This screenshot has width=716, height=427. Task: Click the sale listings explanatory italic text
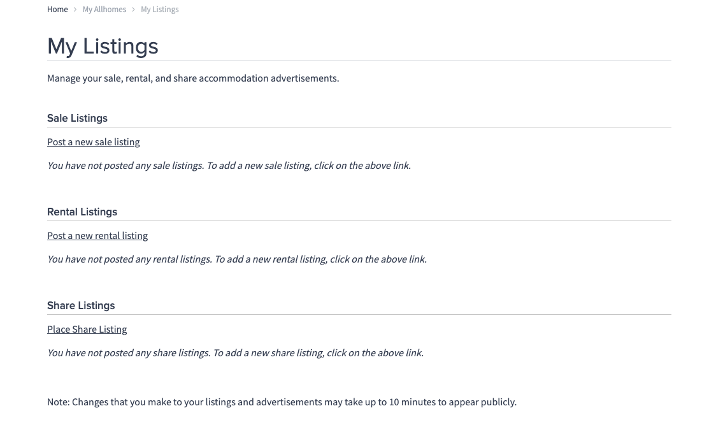(229, 165)
